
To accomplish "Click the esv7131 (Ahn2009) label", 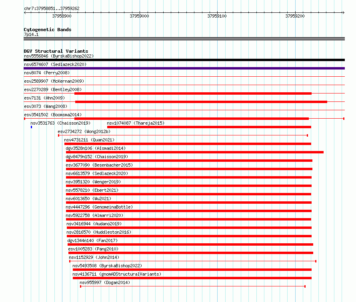I will tap(44, 98).
